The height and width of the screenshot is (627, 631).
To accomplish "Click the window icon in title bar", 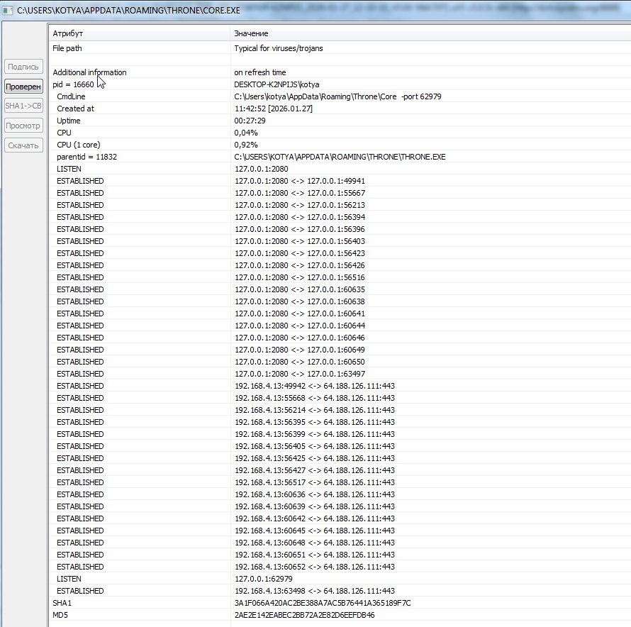I will click(x=7, y=10).
